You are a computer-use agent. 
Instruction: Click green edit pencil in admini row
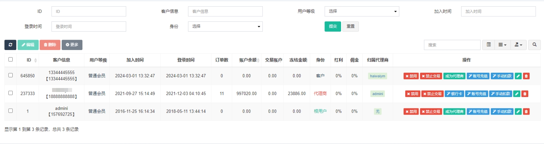point(518,111)
